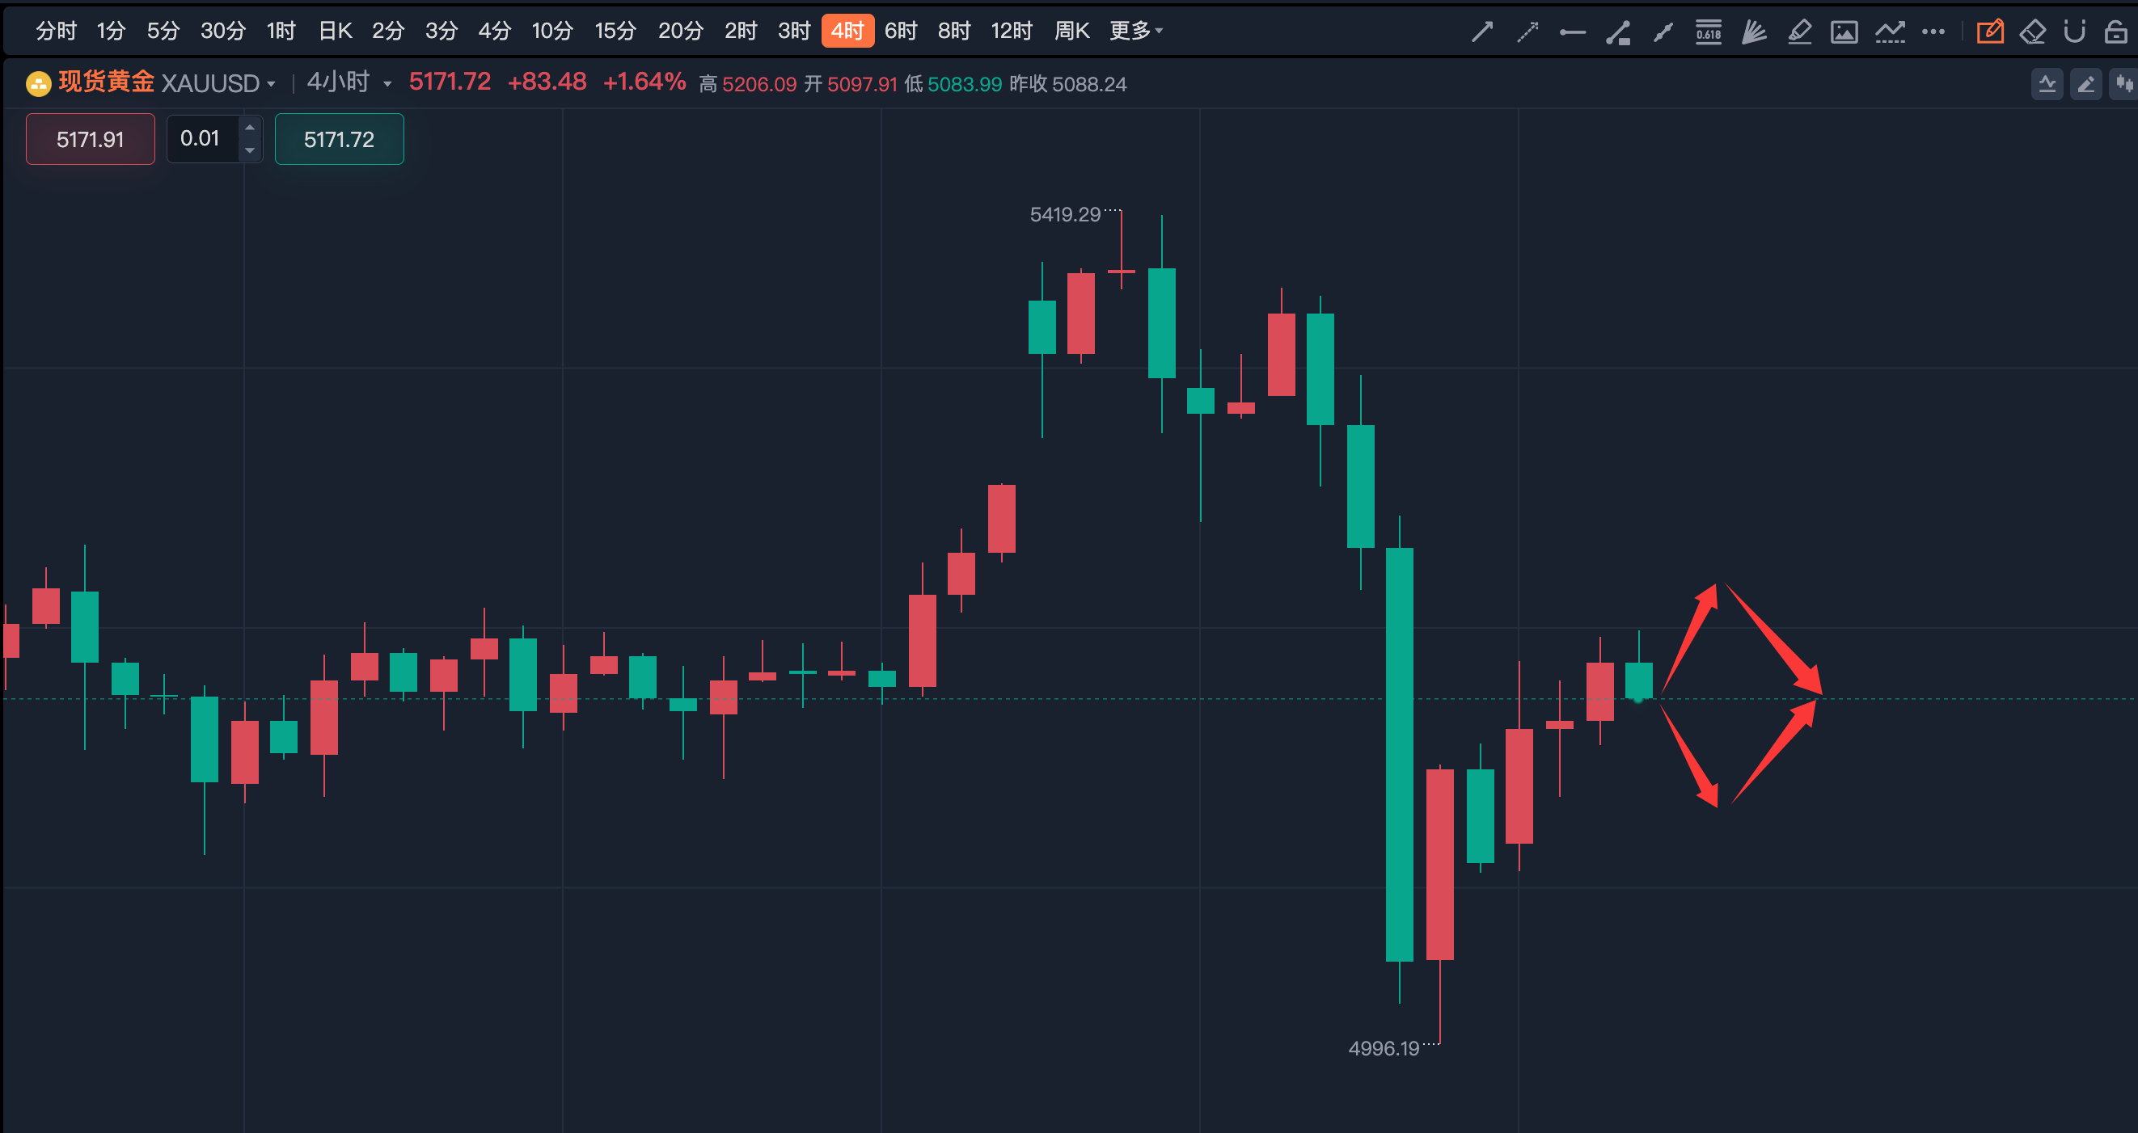Toggle the drawing lock icon
The height and width of the screenshot is (1133, 2138).
[2115, 32]
